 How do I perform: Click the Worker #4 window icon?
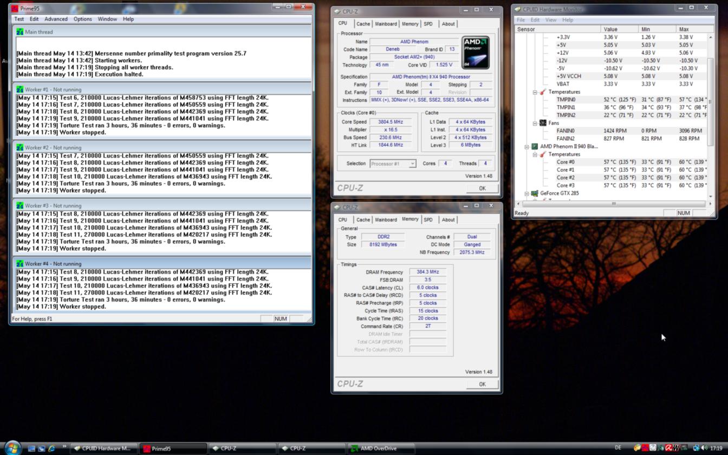(x=20, y=264)
